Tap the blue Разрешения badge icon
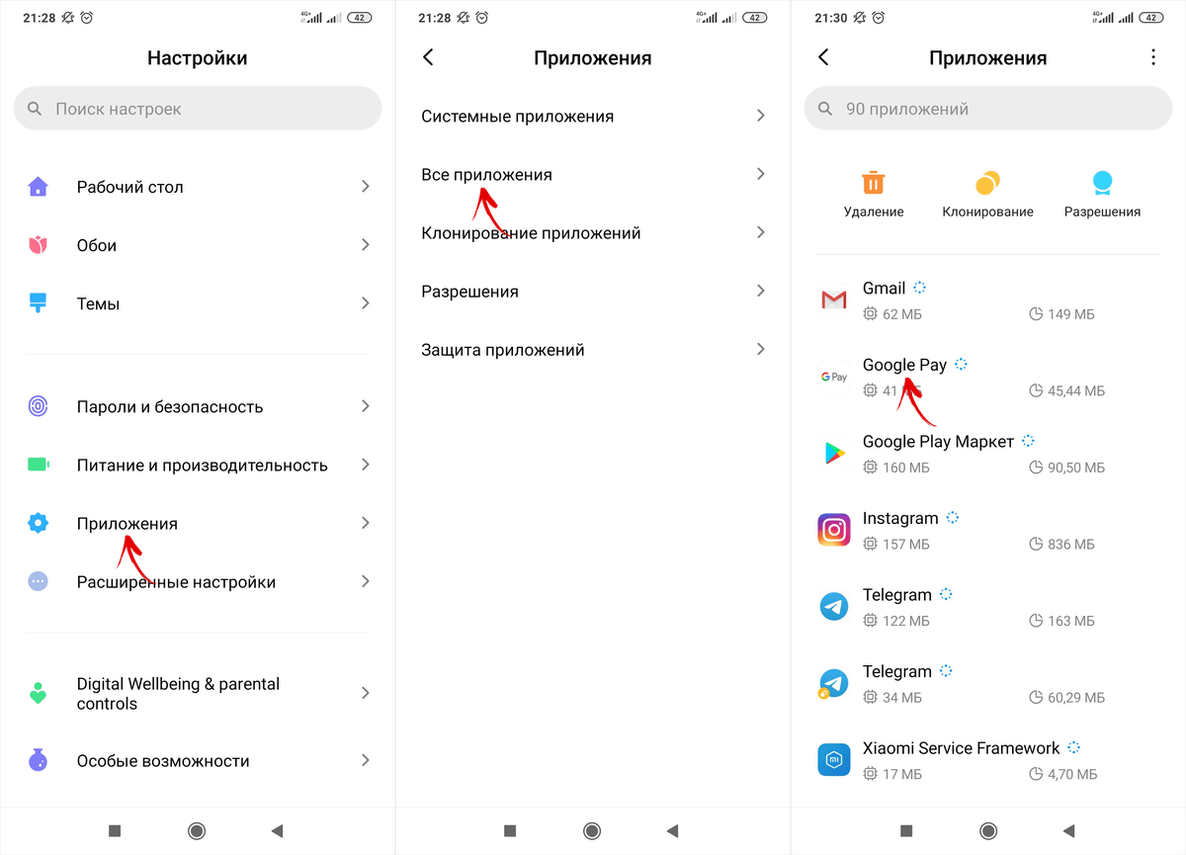The image size is (1186, 855). (x=1102, y=183)
